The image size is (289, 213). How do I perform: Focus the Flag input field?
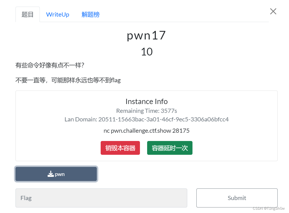pyautogui.click(x=101, y=198)
